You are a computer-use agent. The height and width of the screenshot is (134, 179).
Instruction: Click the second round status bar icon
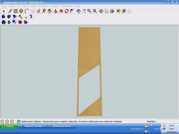tap(7, 121)
